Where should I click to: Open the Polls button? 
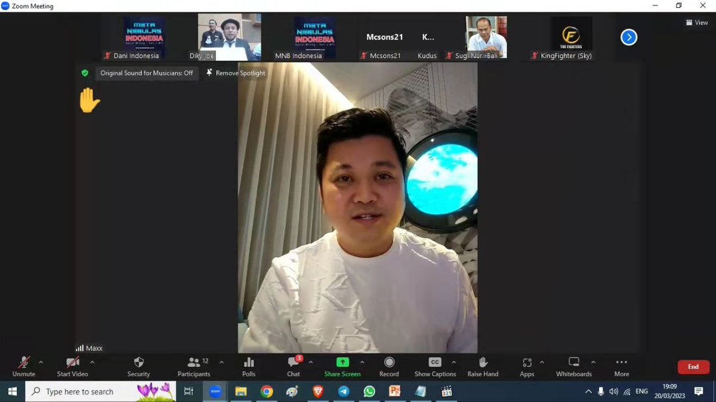249,366
